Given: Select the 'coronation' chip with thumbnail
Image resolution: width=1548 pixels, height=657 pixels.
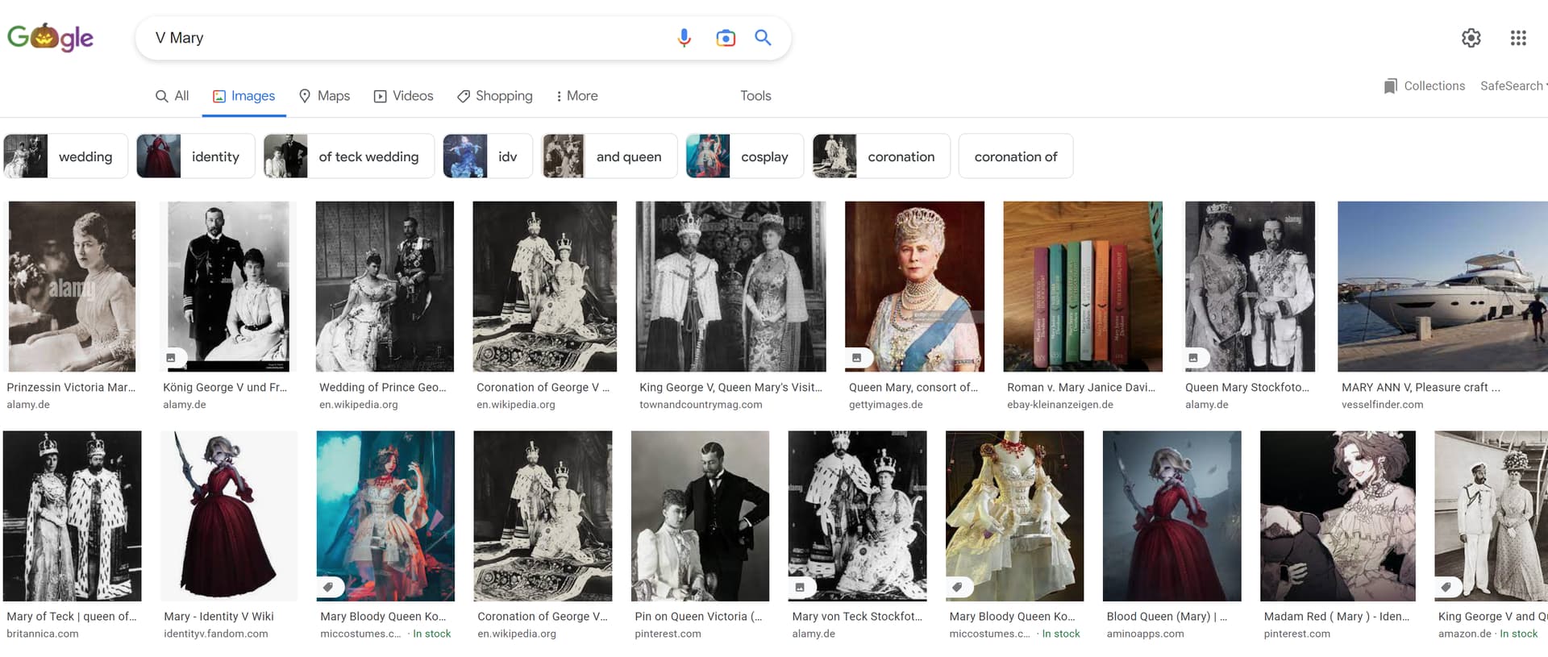Looking at the screenshot, I should 881,156.
